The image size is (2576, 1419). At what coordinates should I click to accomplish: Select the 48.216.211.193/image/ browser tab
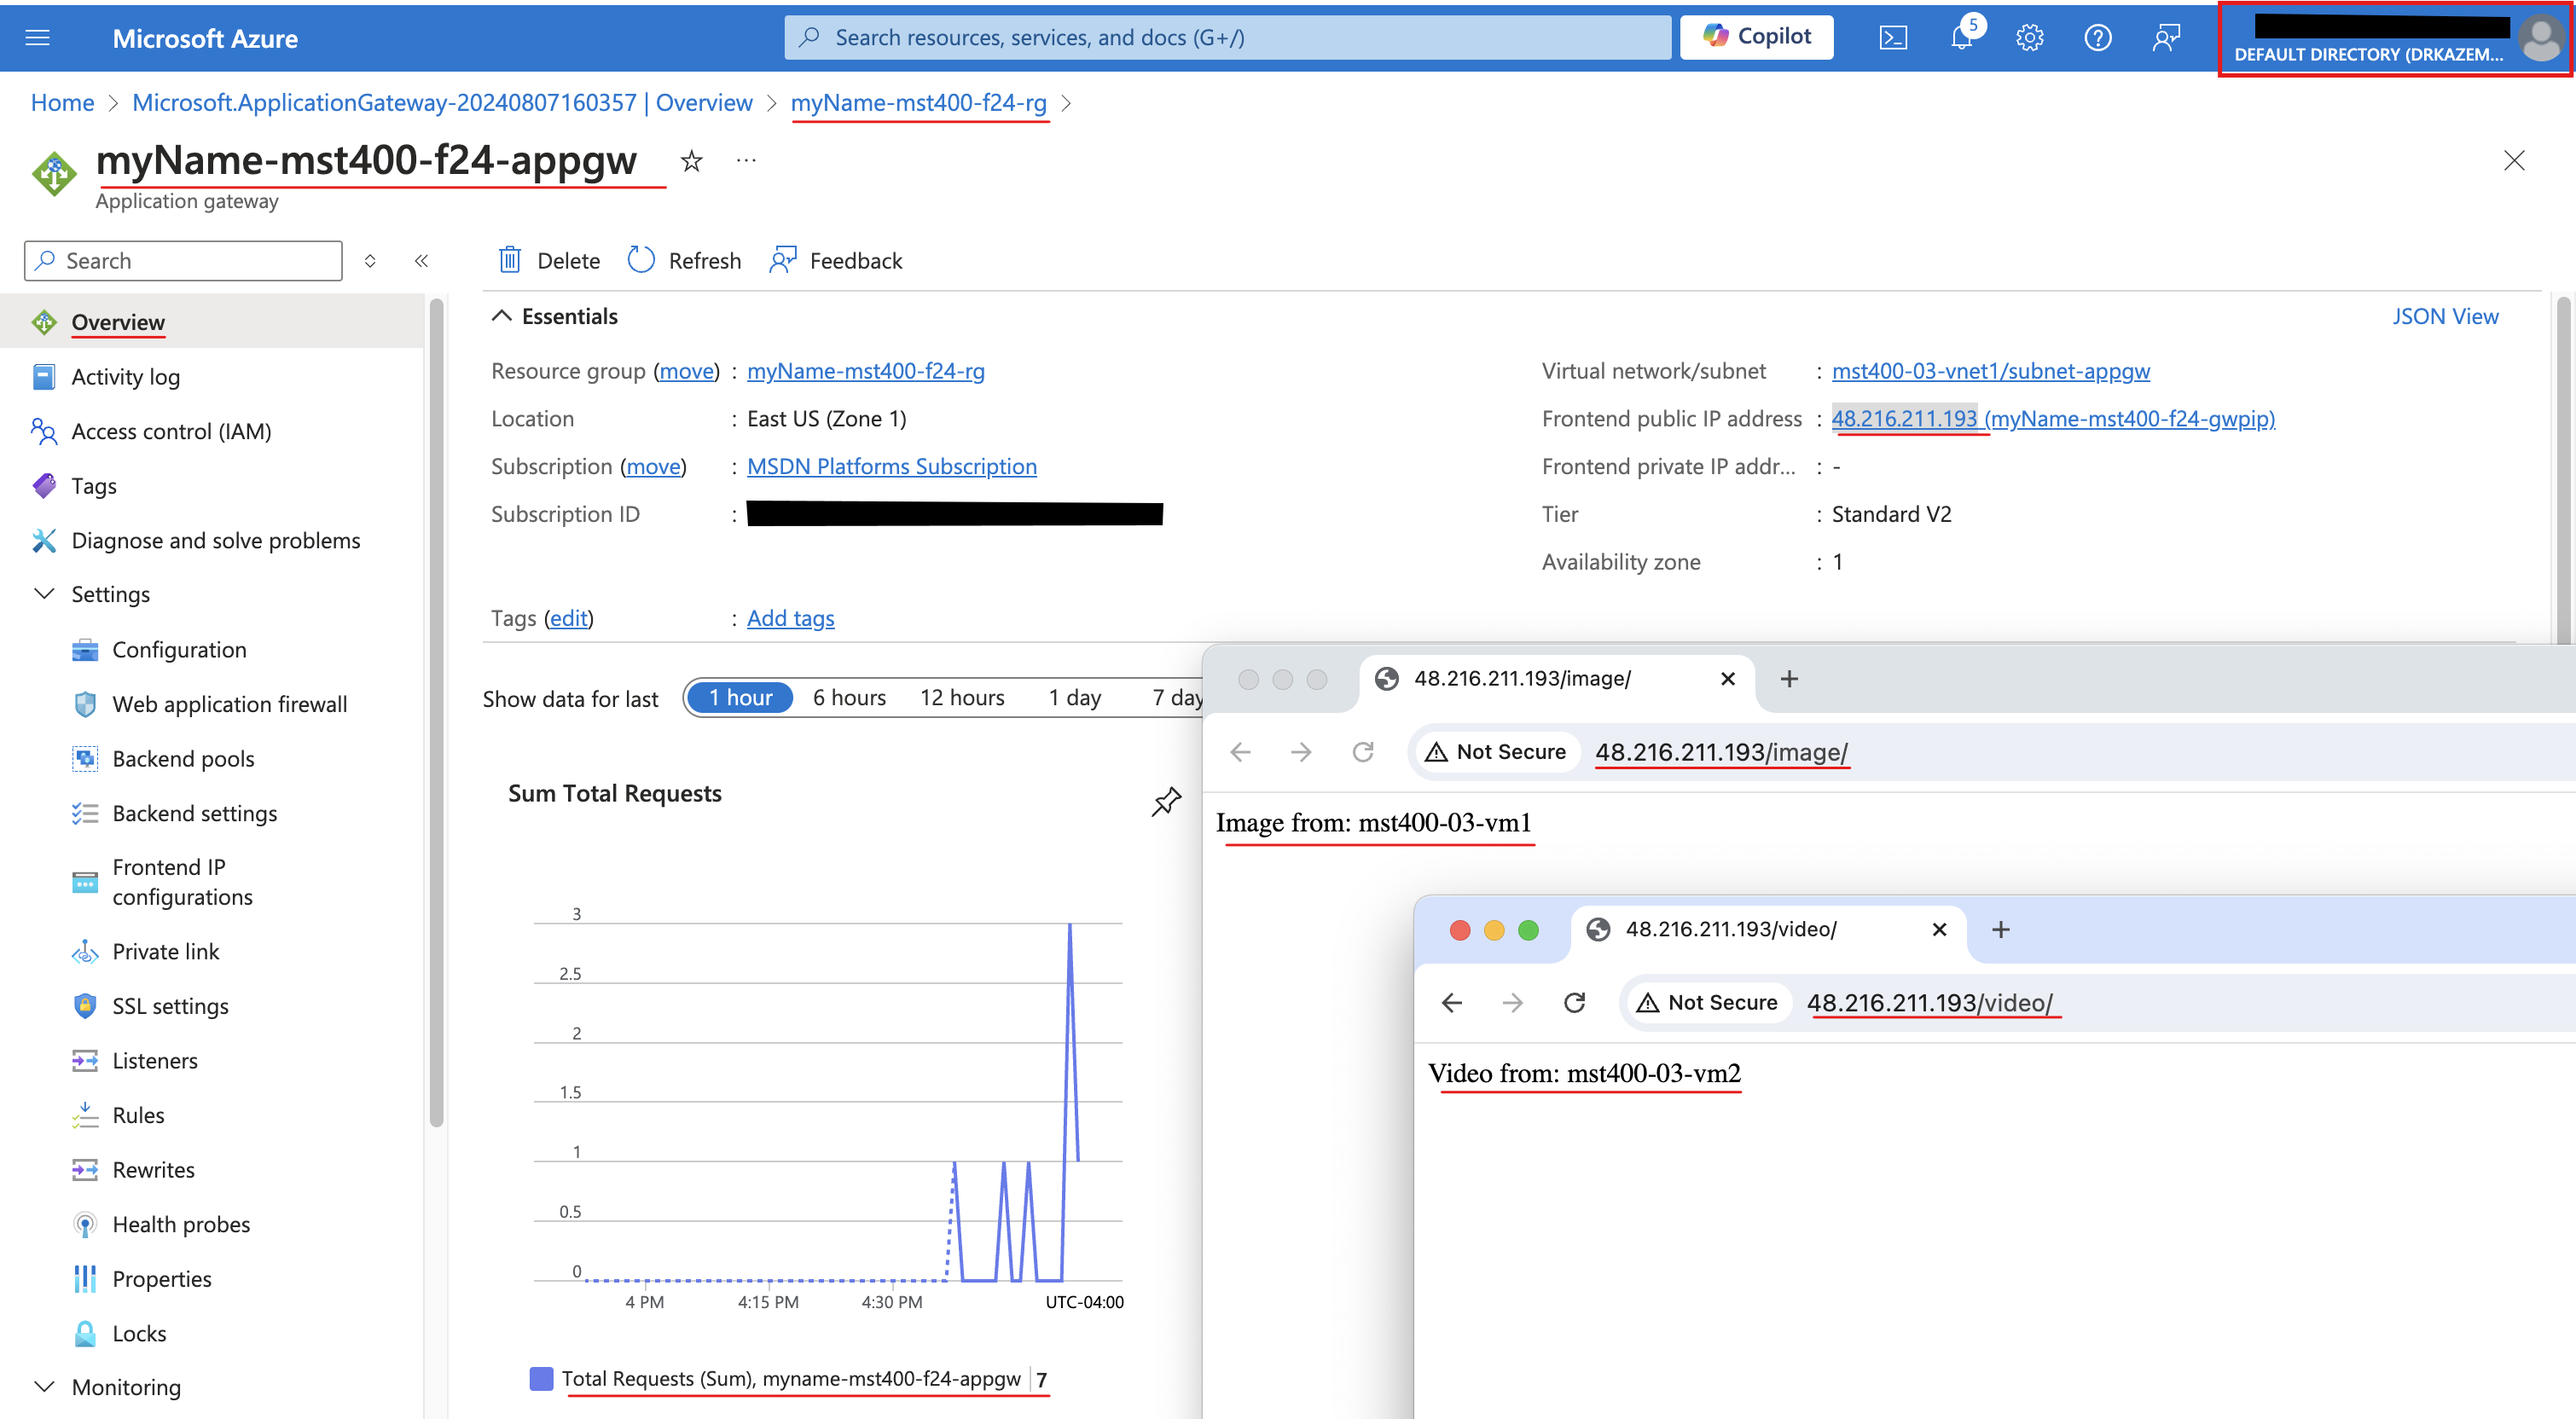(1556, 679)
